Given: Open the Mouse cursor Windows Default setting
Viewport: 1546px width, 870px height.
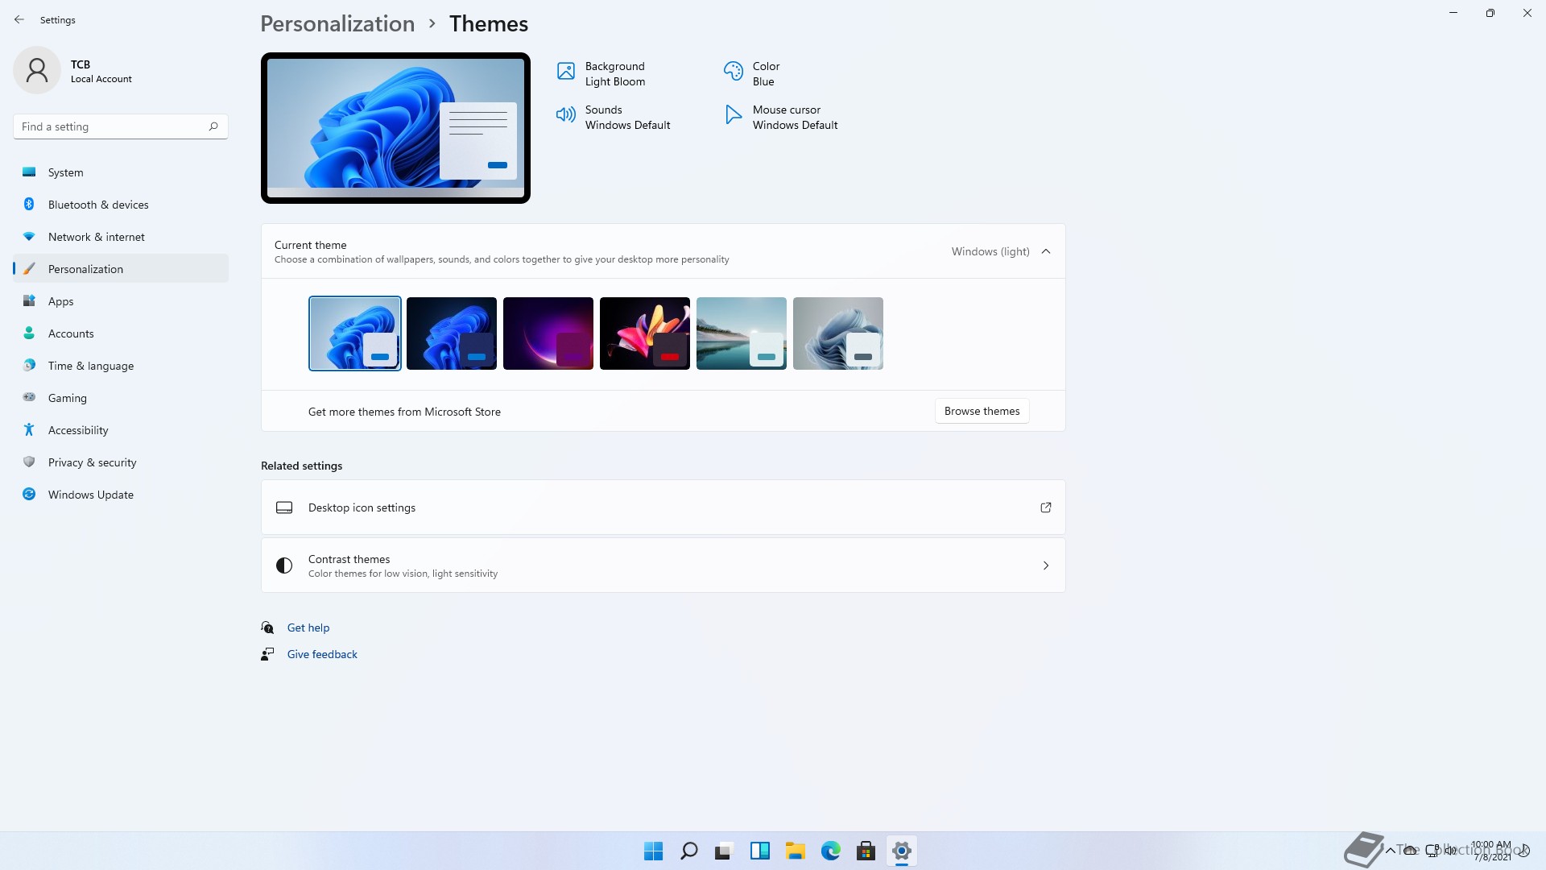Looking at the screenshot, I should tap(781, 118).
